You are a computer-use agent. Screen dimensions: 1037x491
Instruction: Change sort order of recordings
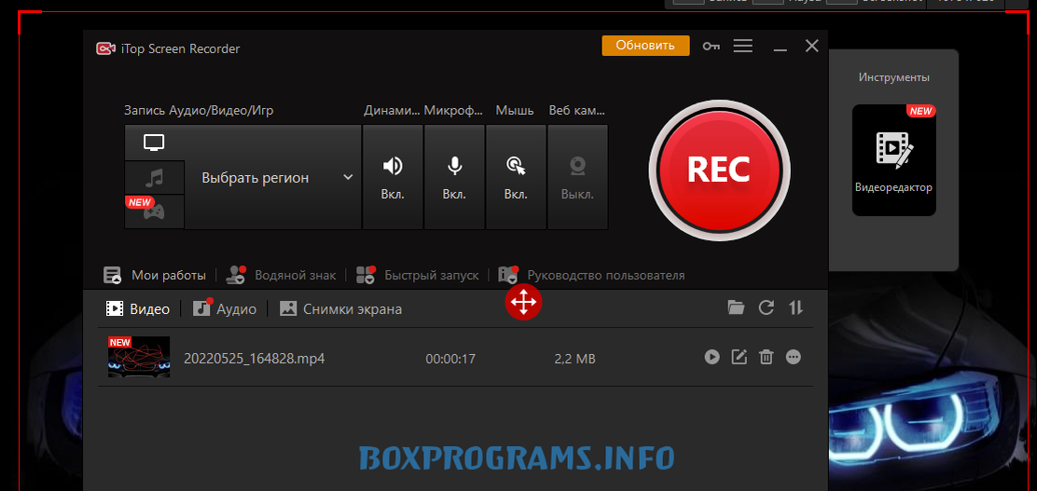click(796, 307)
